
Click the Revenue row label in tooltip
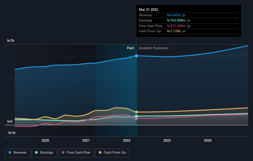tap(145, 15)
